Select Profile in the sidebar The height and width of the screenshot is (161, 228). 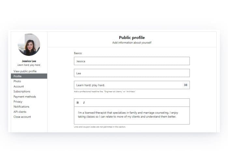pos(18,76)
